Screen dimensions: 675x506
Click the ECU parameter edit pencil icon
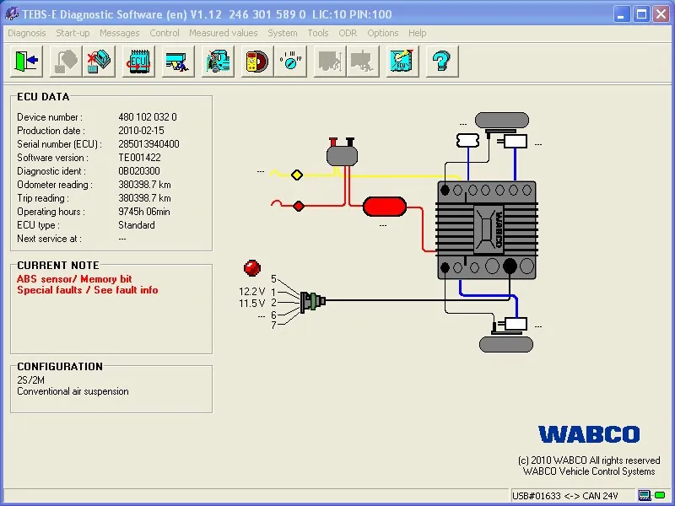(x=402, y=62)
